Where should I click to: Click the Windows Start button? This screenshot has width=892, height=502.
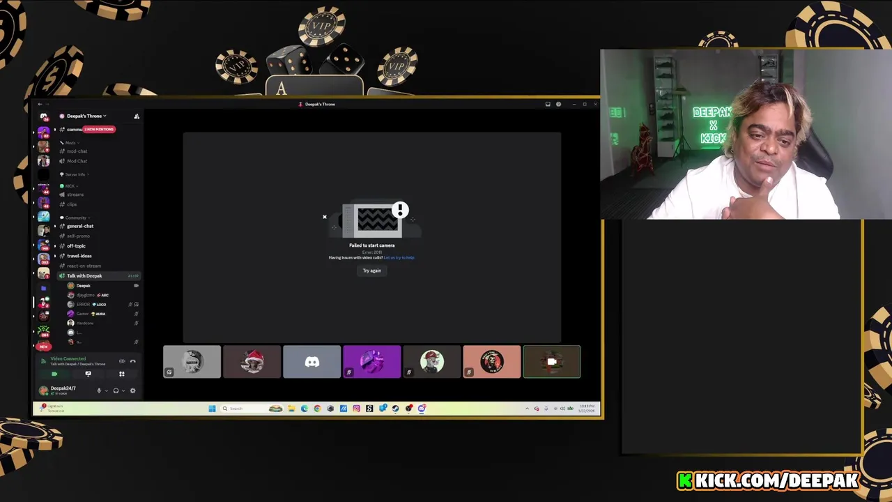(x=212, y=409)
